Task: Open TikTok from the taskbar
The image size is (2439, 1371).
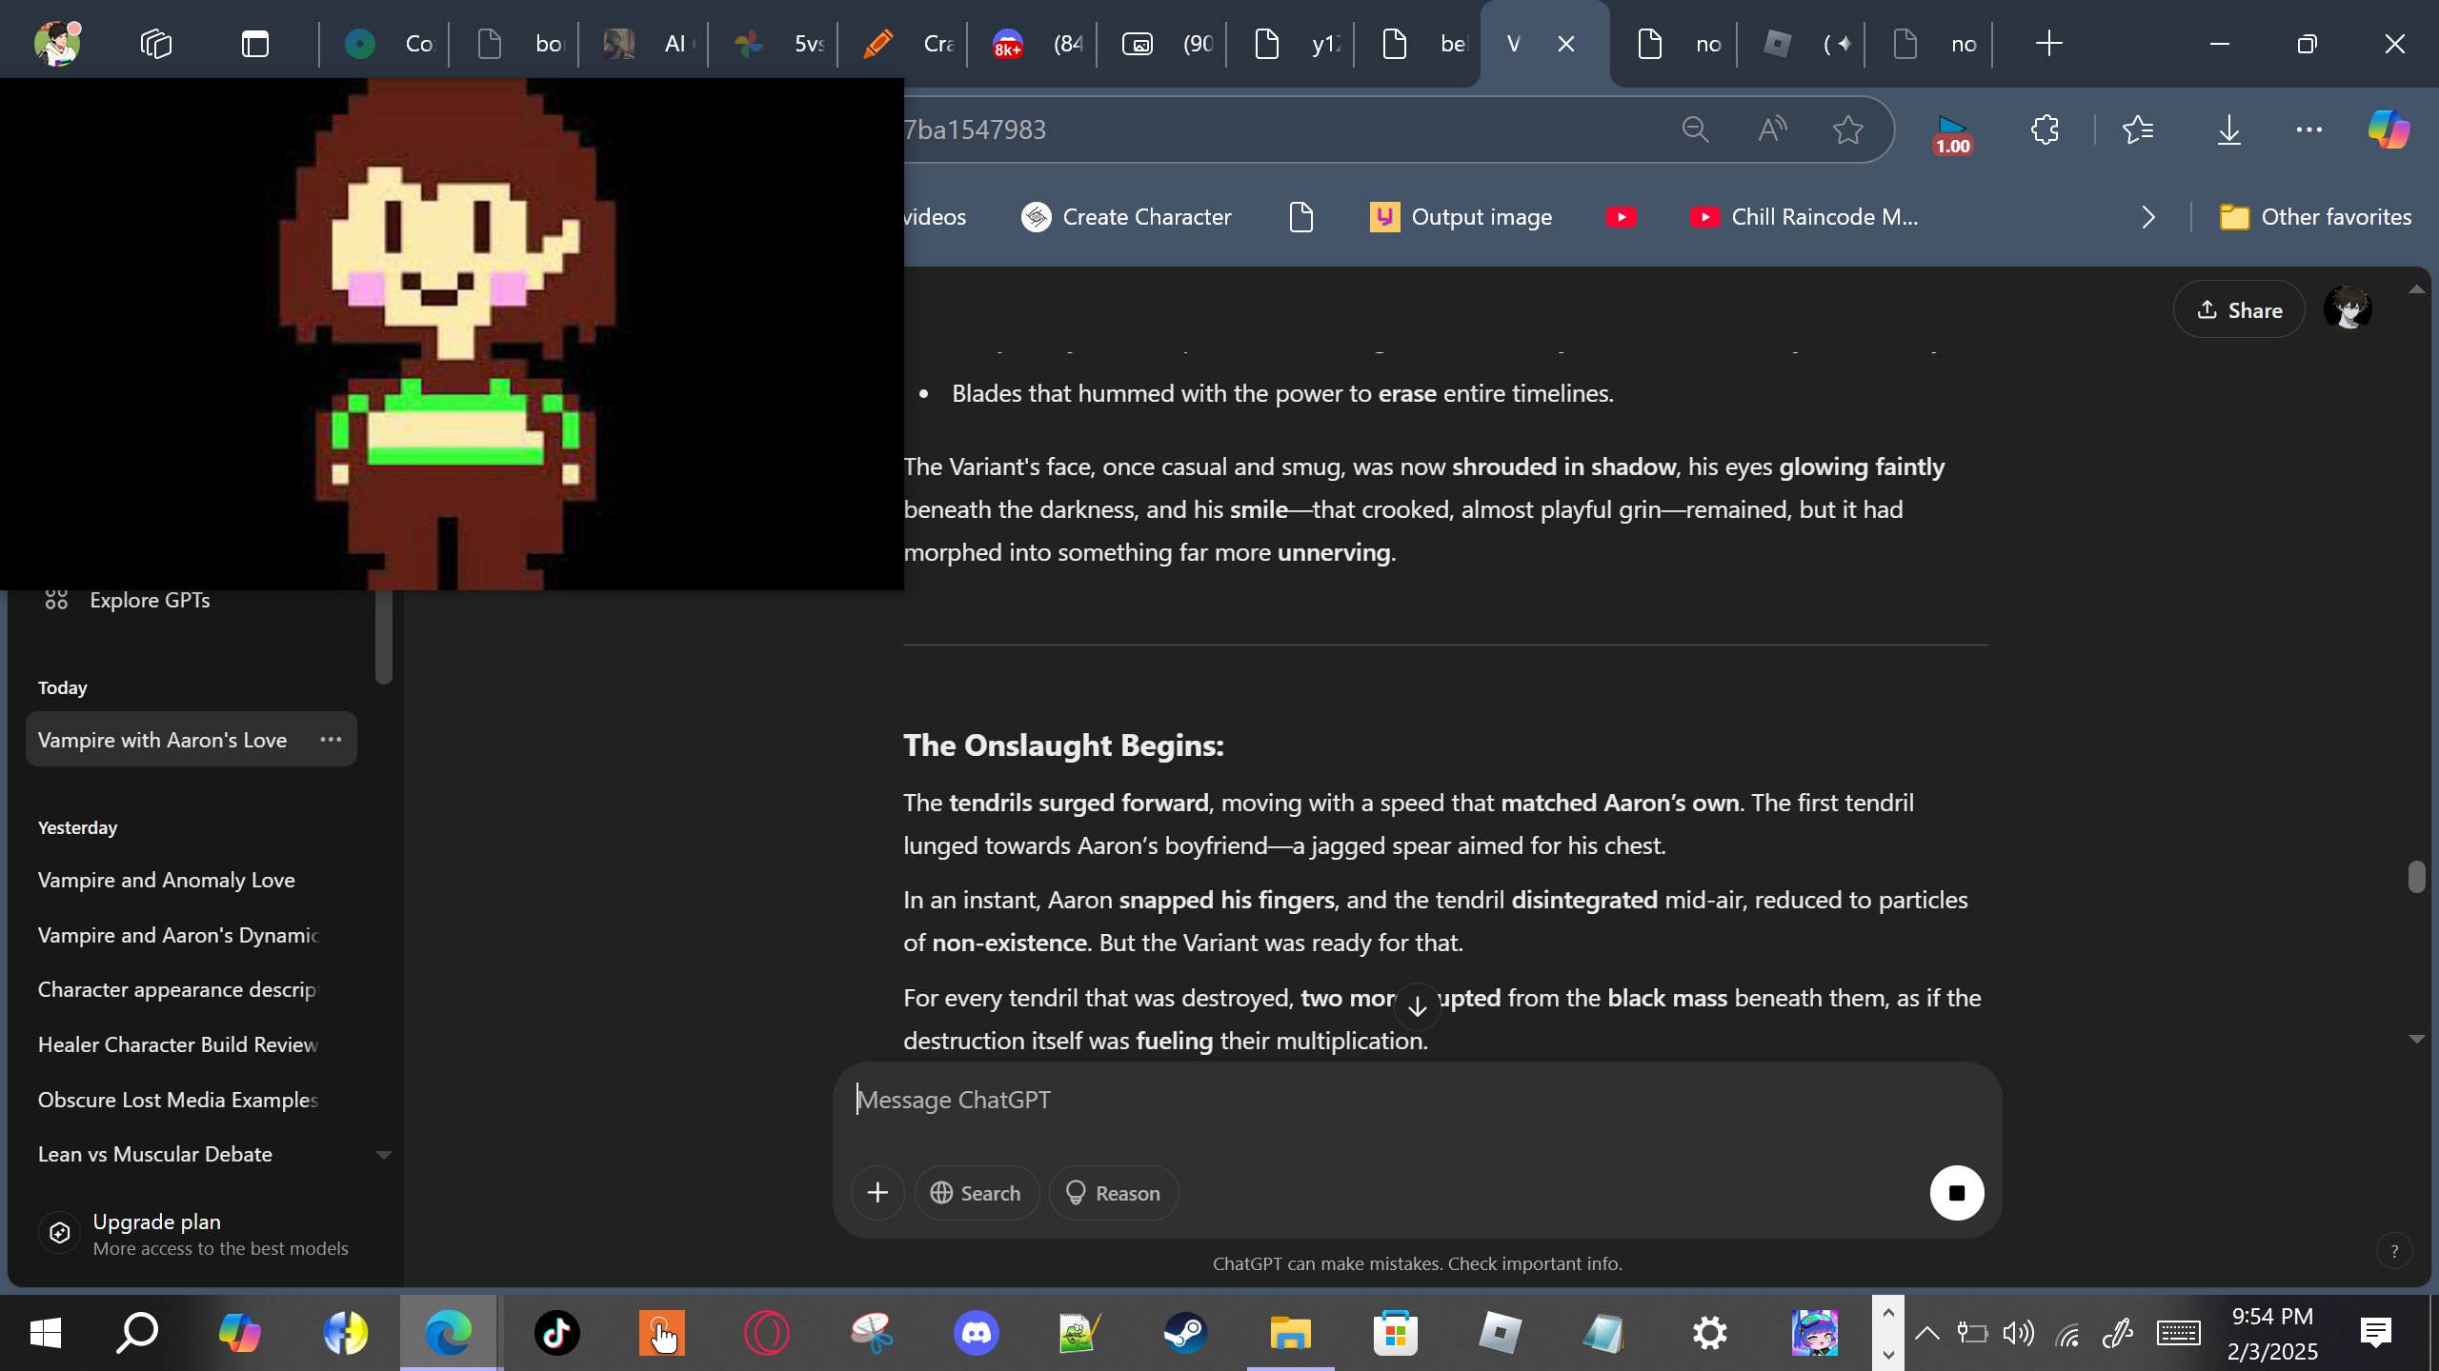Action: (556, 1333)
